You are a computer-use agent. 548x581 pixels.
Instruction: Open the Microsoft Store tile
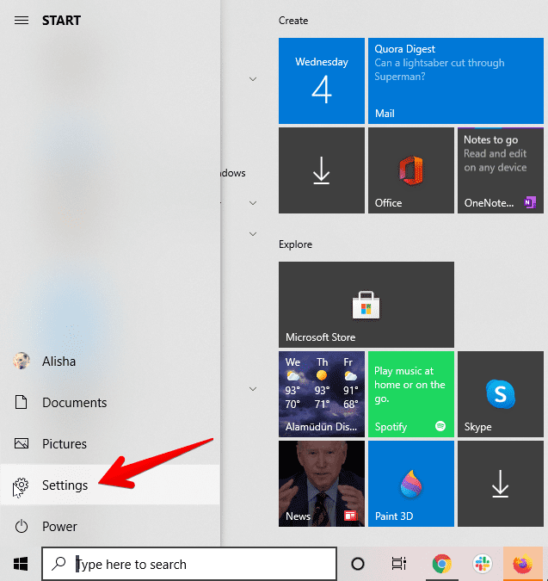366,305
